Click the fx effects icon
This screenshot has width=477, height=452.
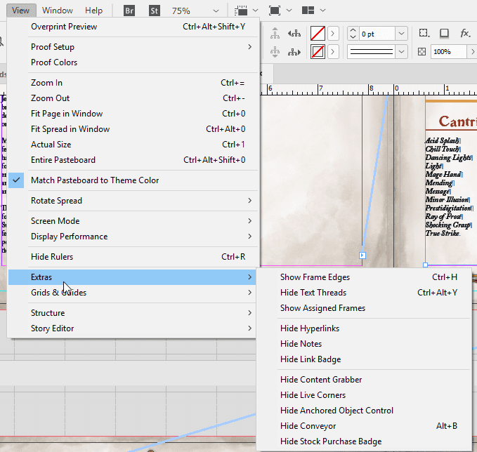pyautogui.click(x=465, y=33)
